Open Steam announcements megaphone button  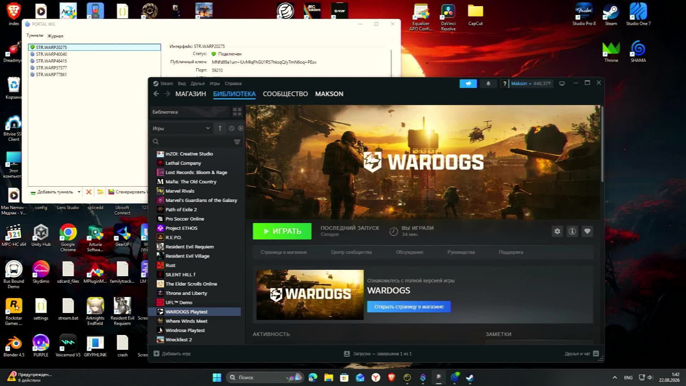(x=468, y=84)
